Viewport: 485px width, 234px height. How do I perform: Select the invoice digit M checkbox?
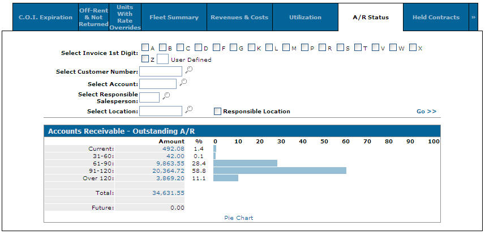point(286,48)
